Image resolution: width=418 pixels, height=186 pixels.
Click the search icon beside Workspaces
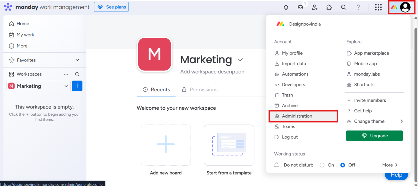tap(77, 74)
